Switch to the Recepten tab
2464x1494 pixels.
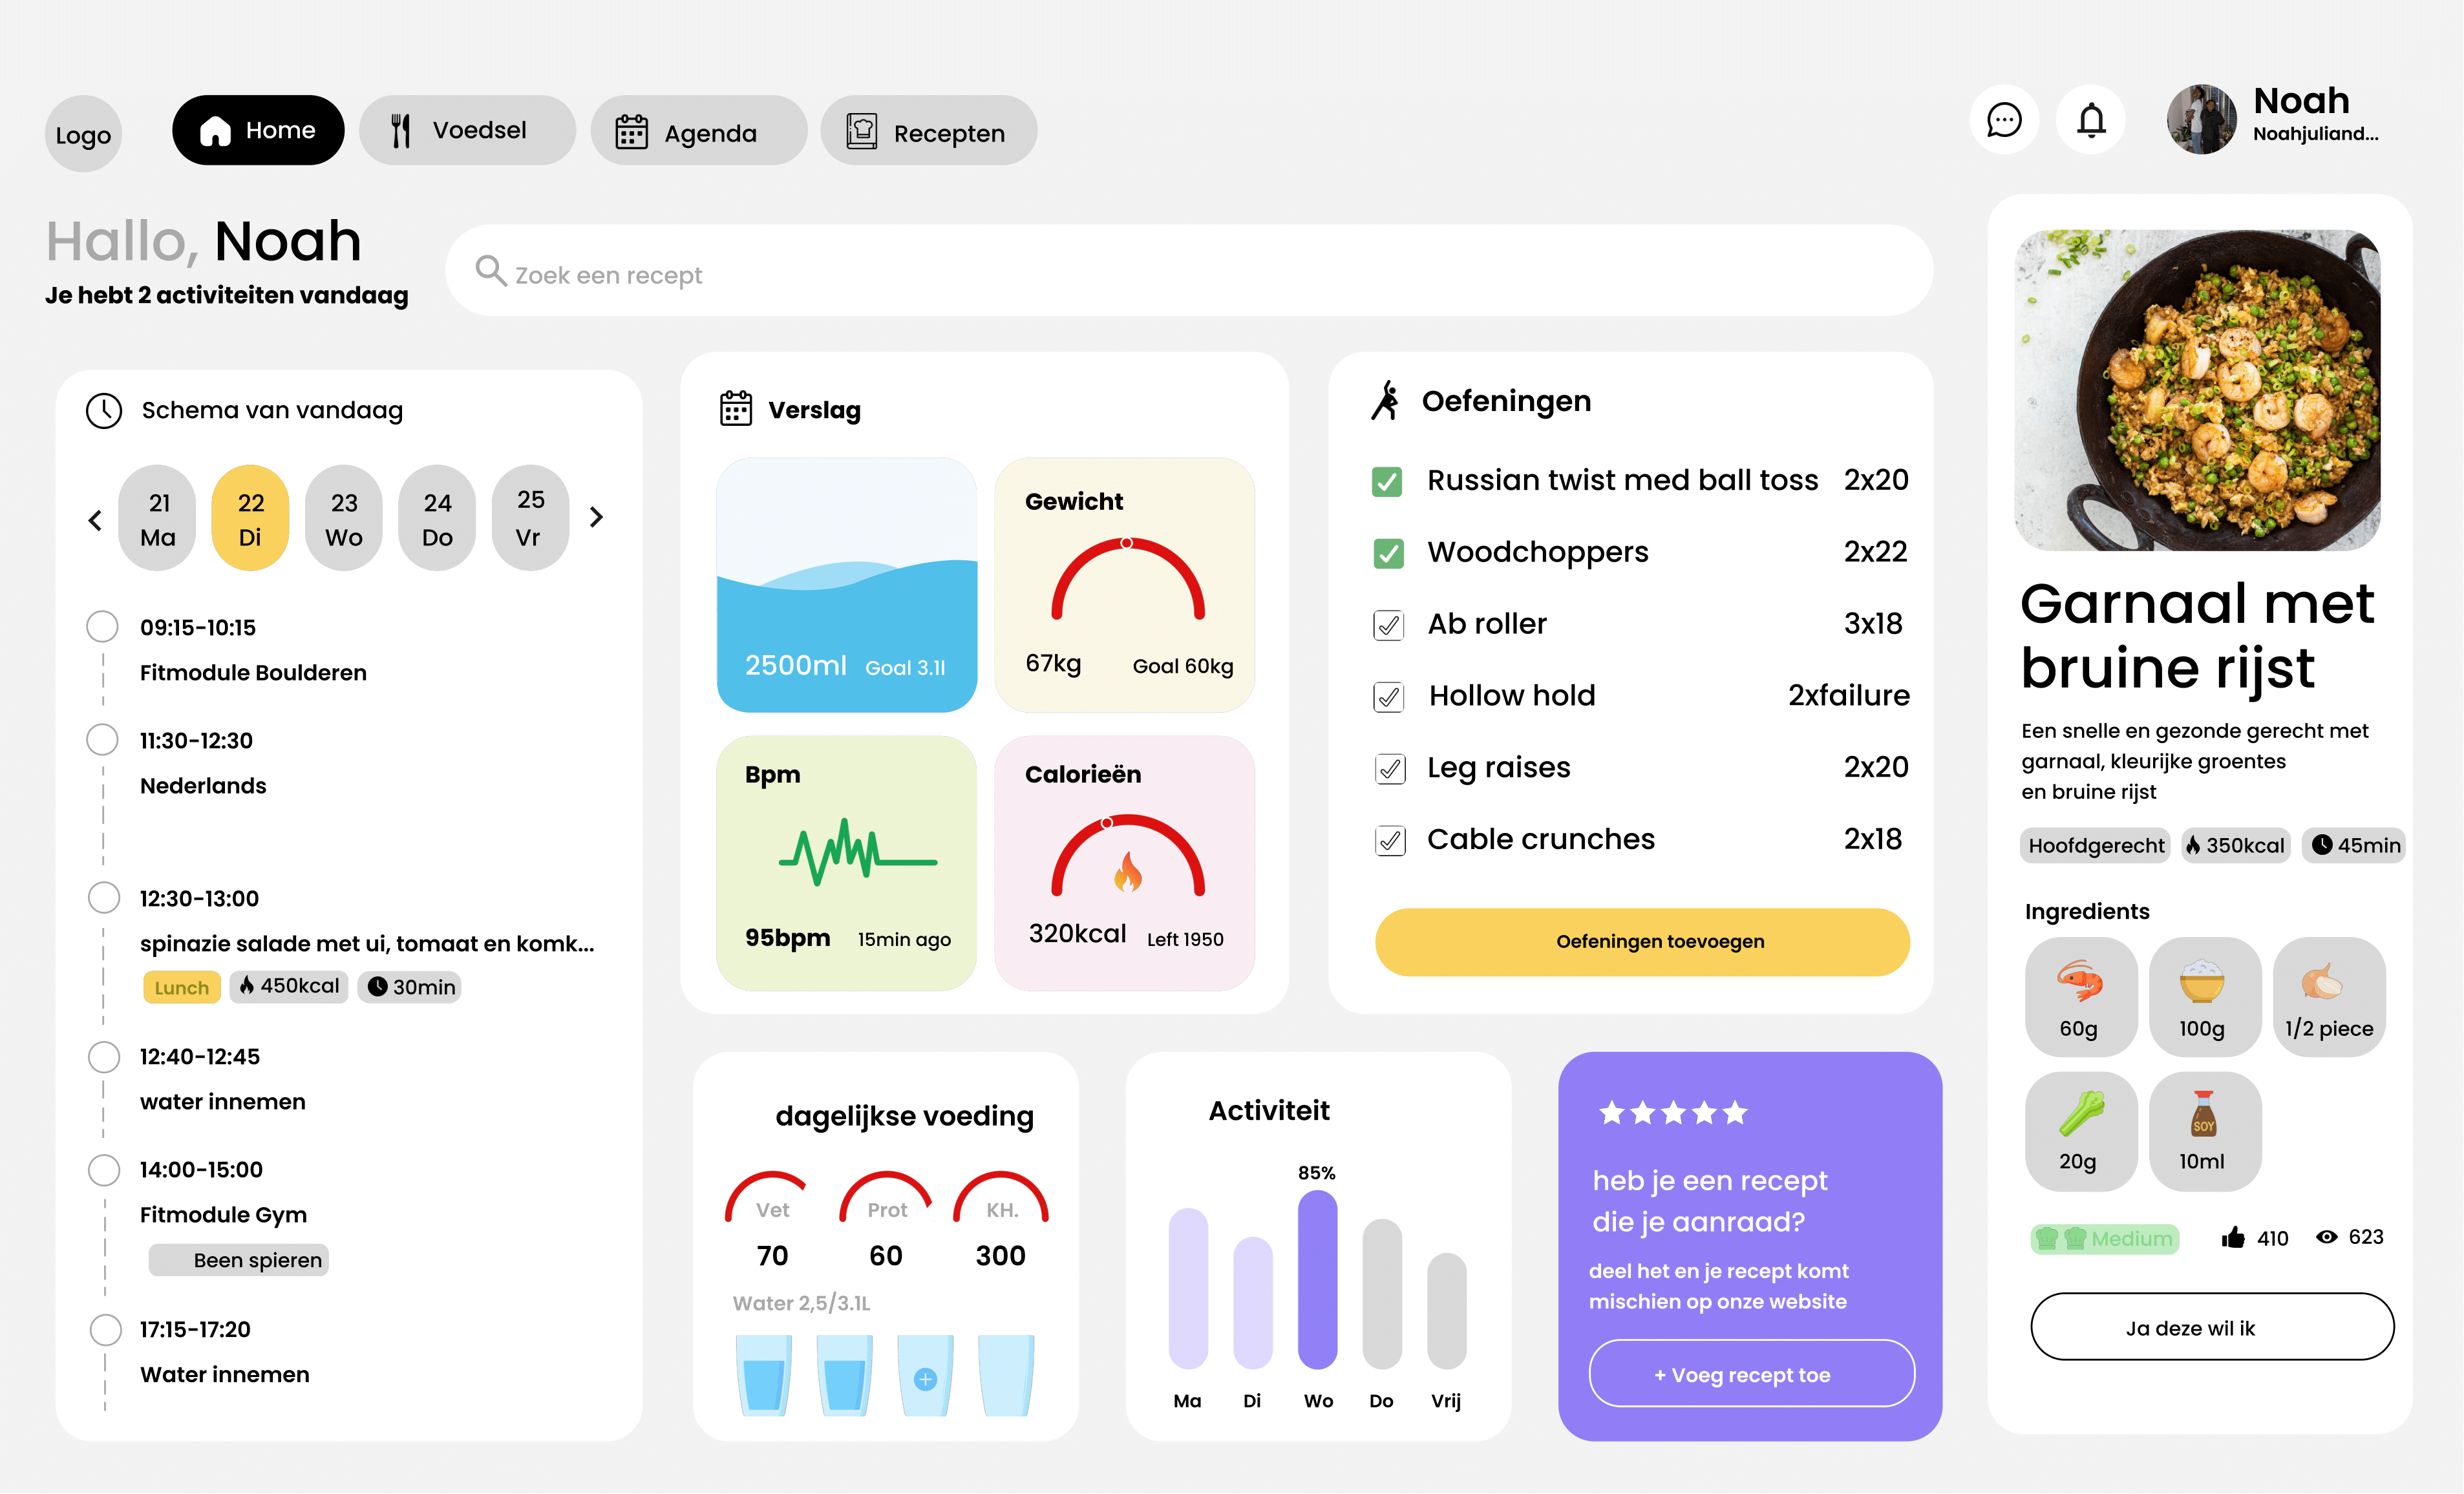click(928, 132)
